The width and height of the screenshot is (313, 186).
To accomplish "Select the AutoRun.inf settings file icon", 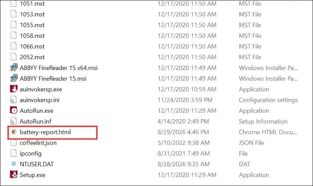I will coord(13,121).
